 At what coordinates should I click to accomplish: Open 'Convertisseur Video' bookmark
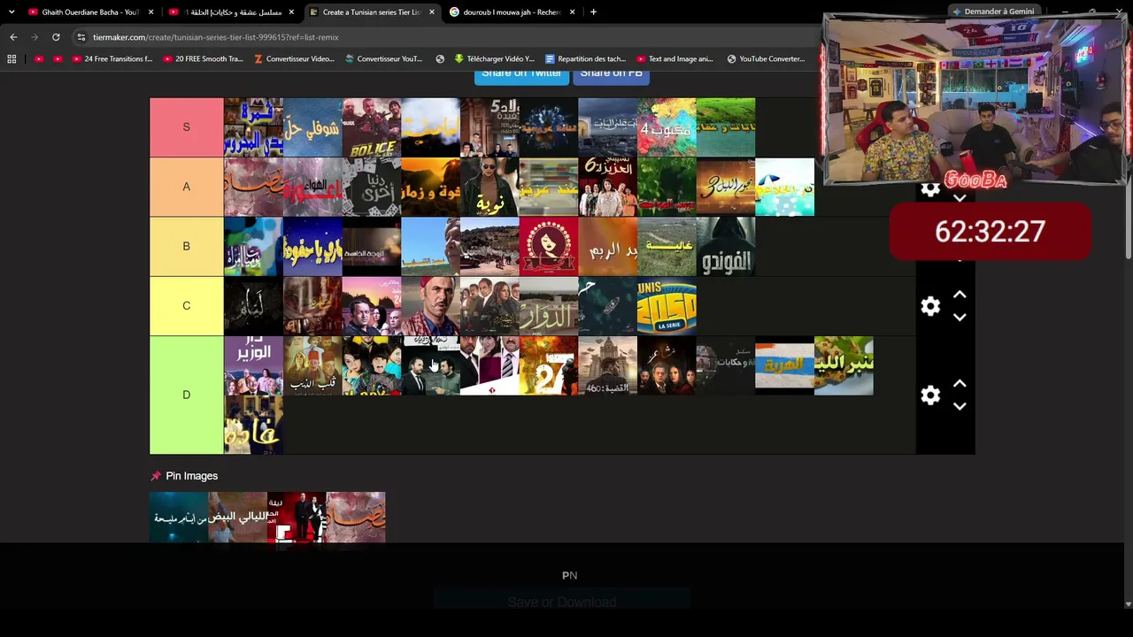pos(294,59)
